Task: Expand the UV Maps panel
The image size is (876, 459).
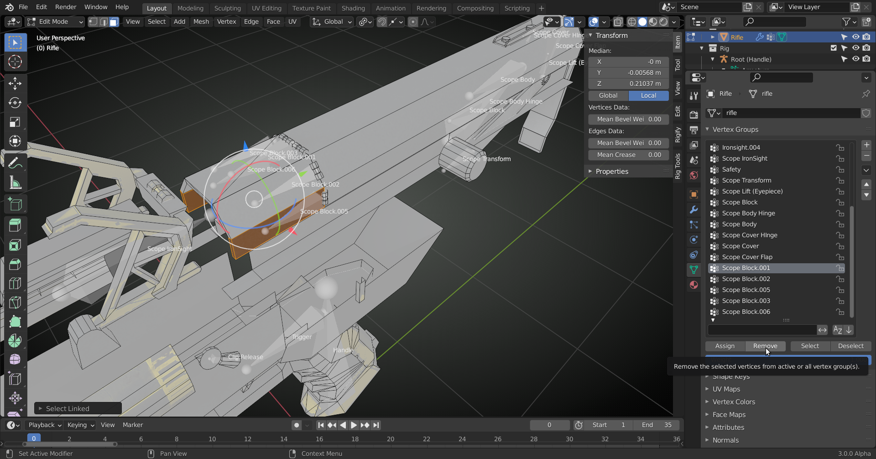Action: (x=726, y=389)
